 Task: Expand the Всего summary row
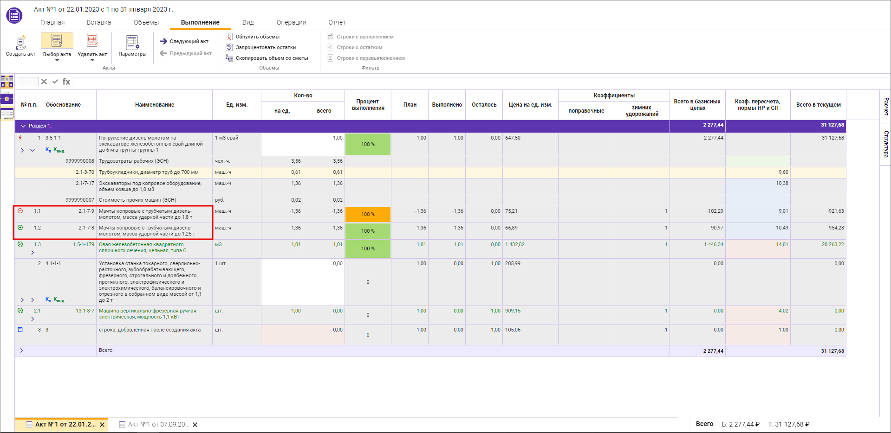(21, 350)
